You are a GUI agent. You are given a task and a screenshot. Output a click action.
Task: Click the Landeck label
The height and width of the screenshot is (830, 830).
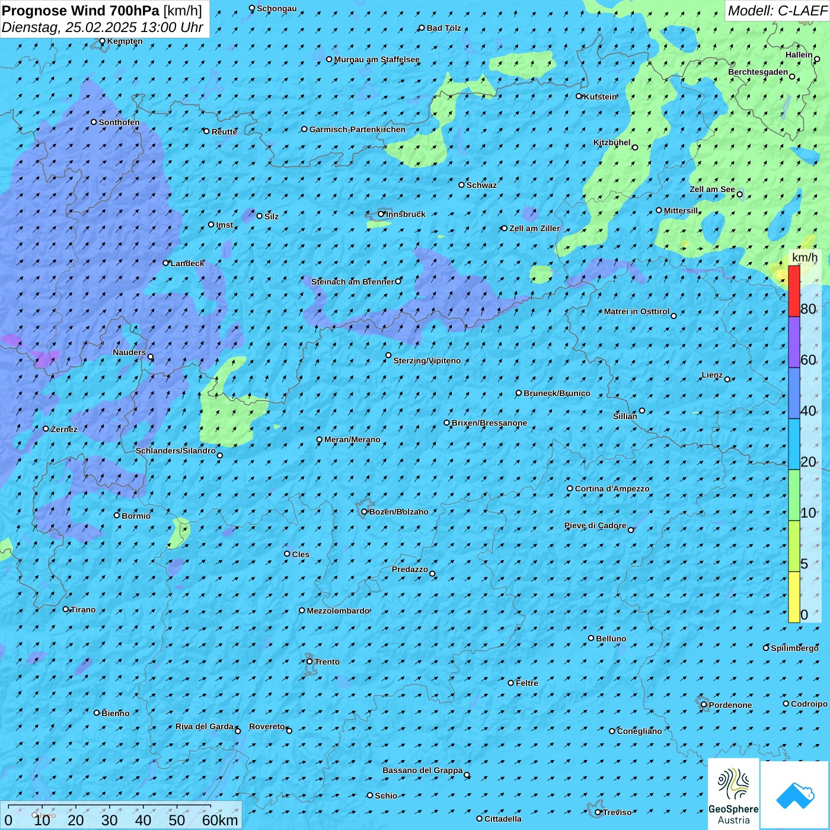[x=187, y=263]
